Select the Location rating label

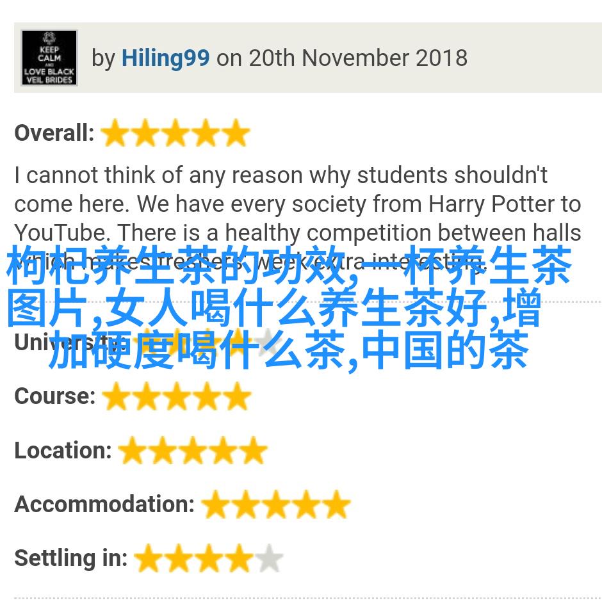coord(63,450)
